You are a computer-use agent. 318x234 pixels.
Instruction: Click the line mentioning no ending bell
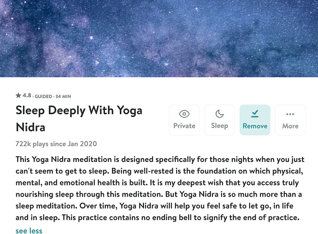pyautogui.click(x=157, y=218)
